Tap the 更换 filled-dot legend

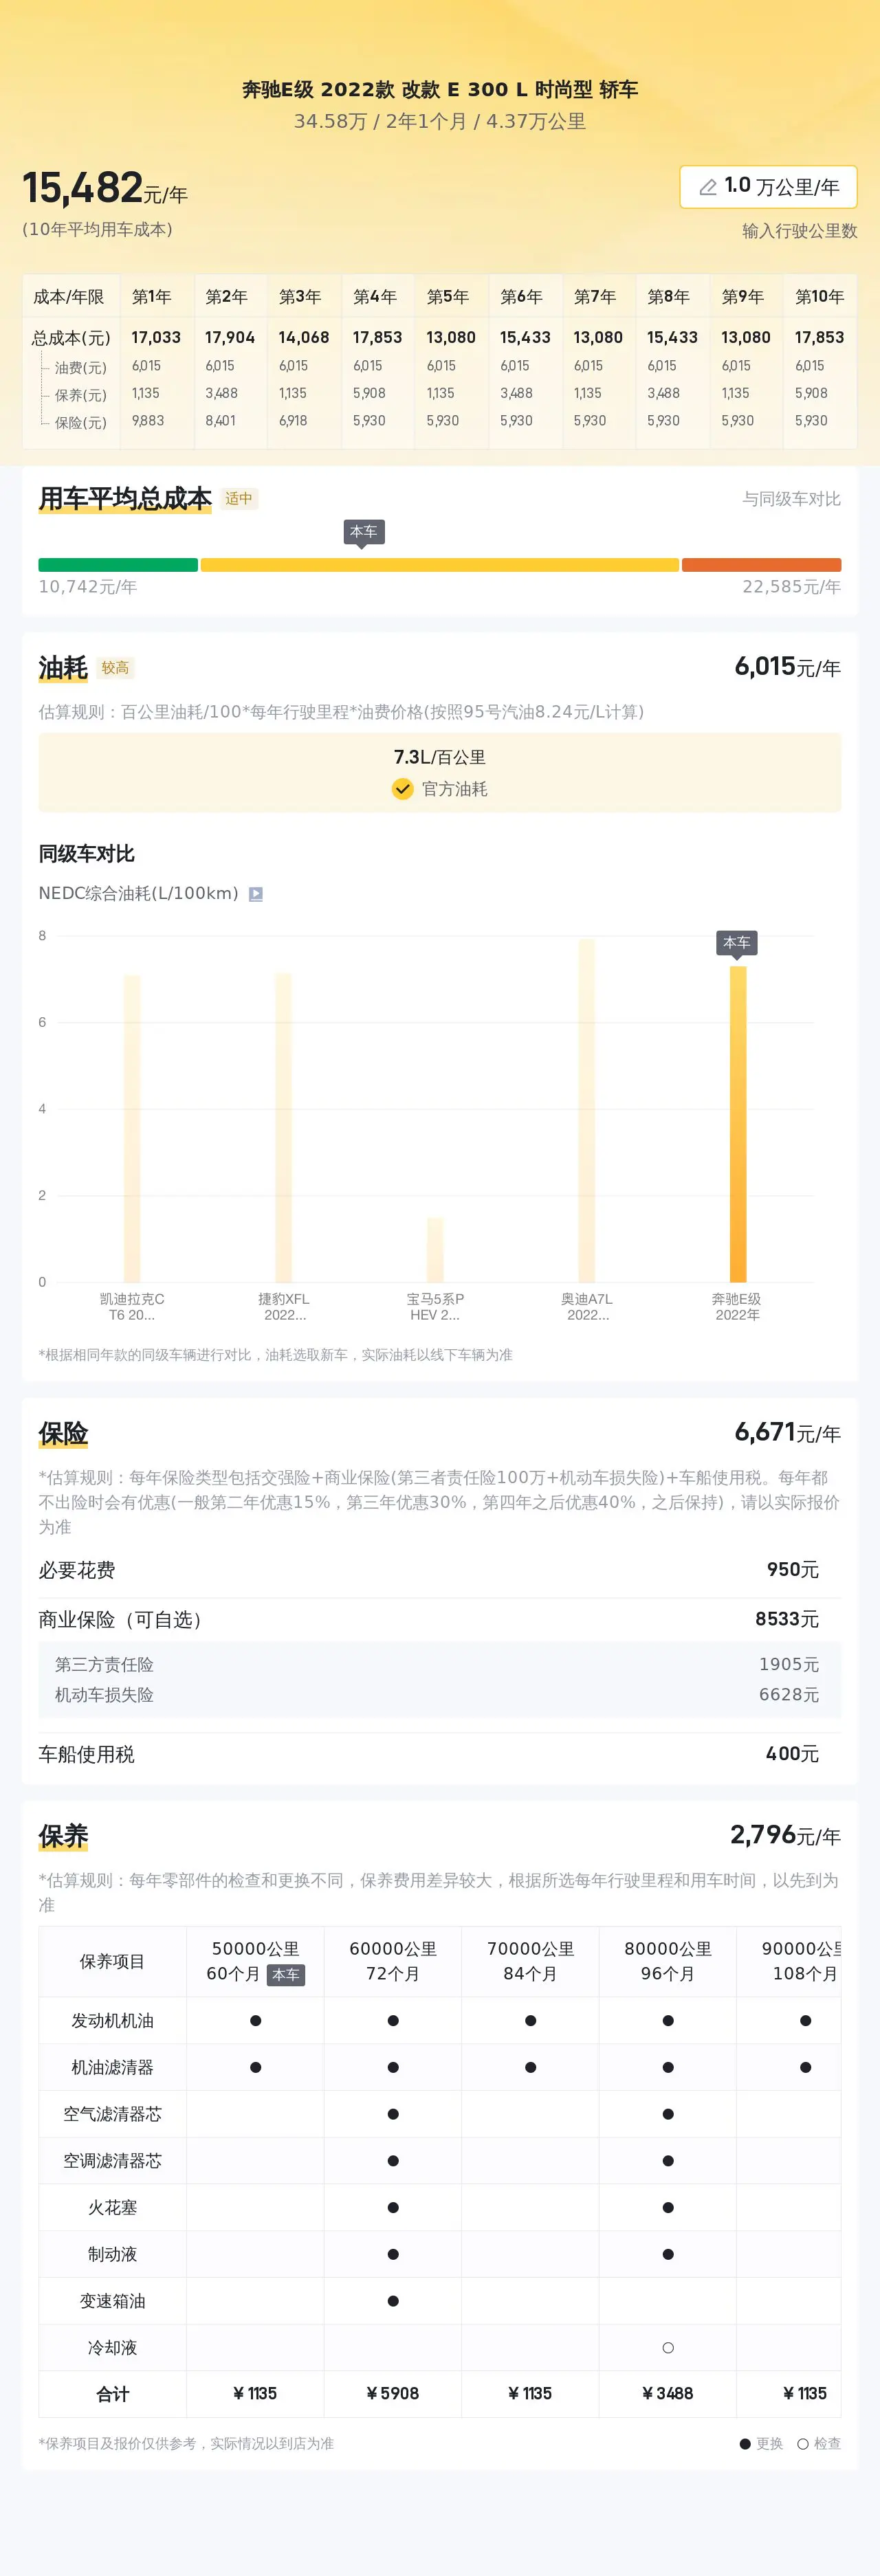pyautogui.click(x=761, y=2443)
